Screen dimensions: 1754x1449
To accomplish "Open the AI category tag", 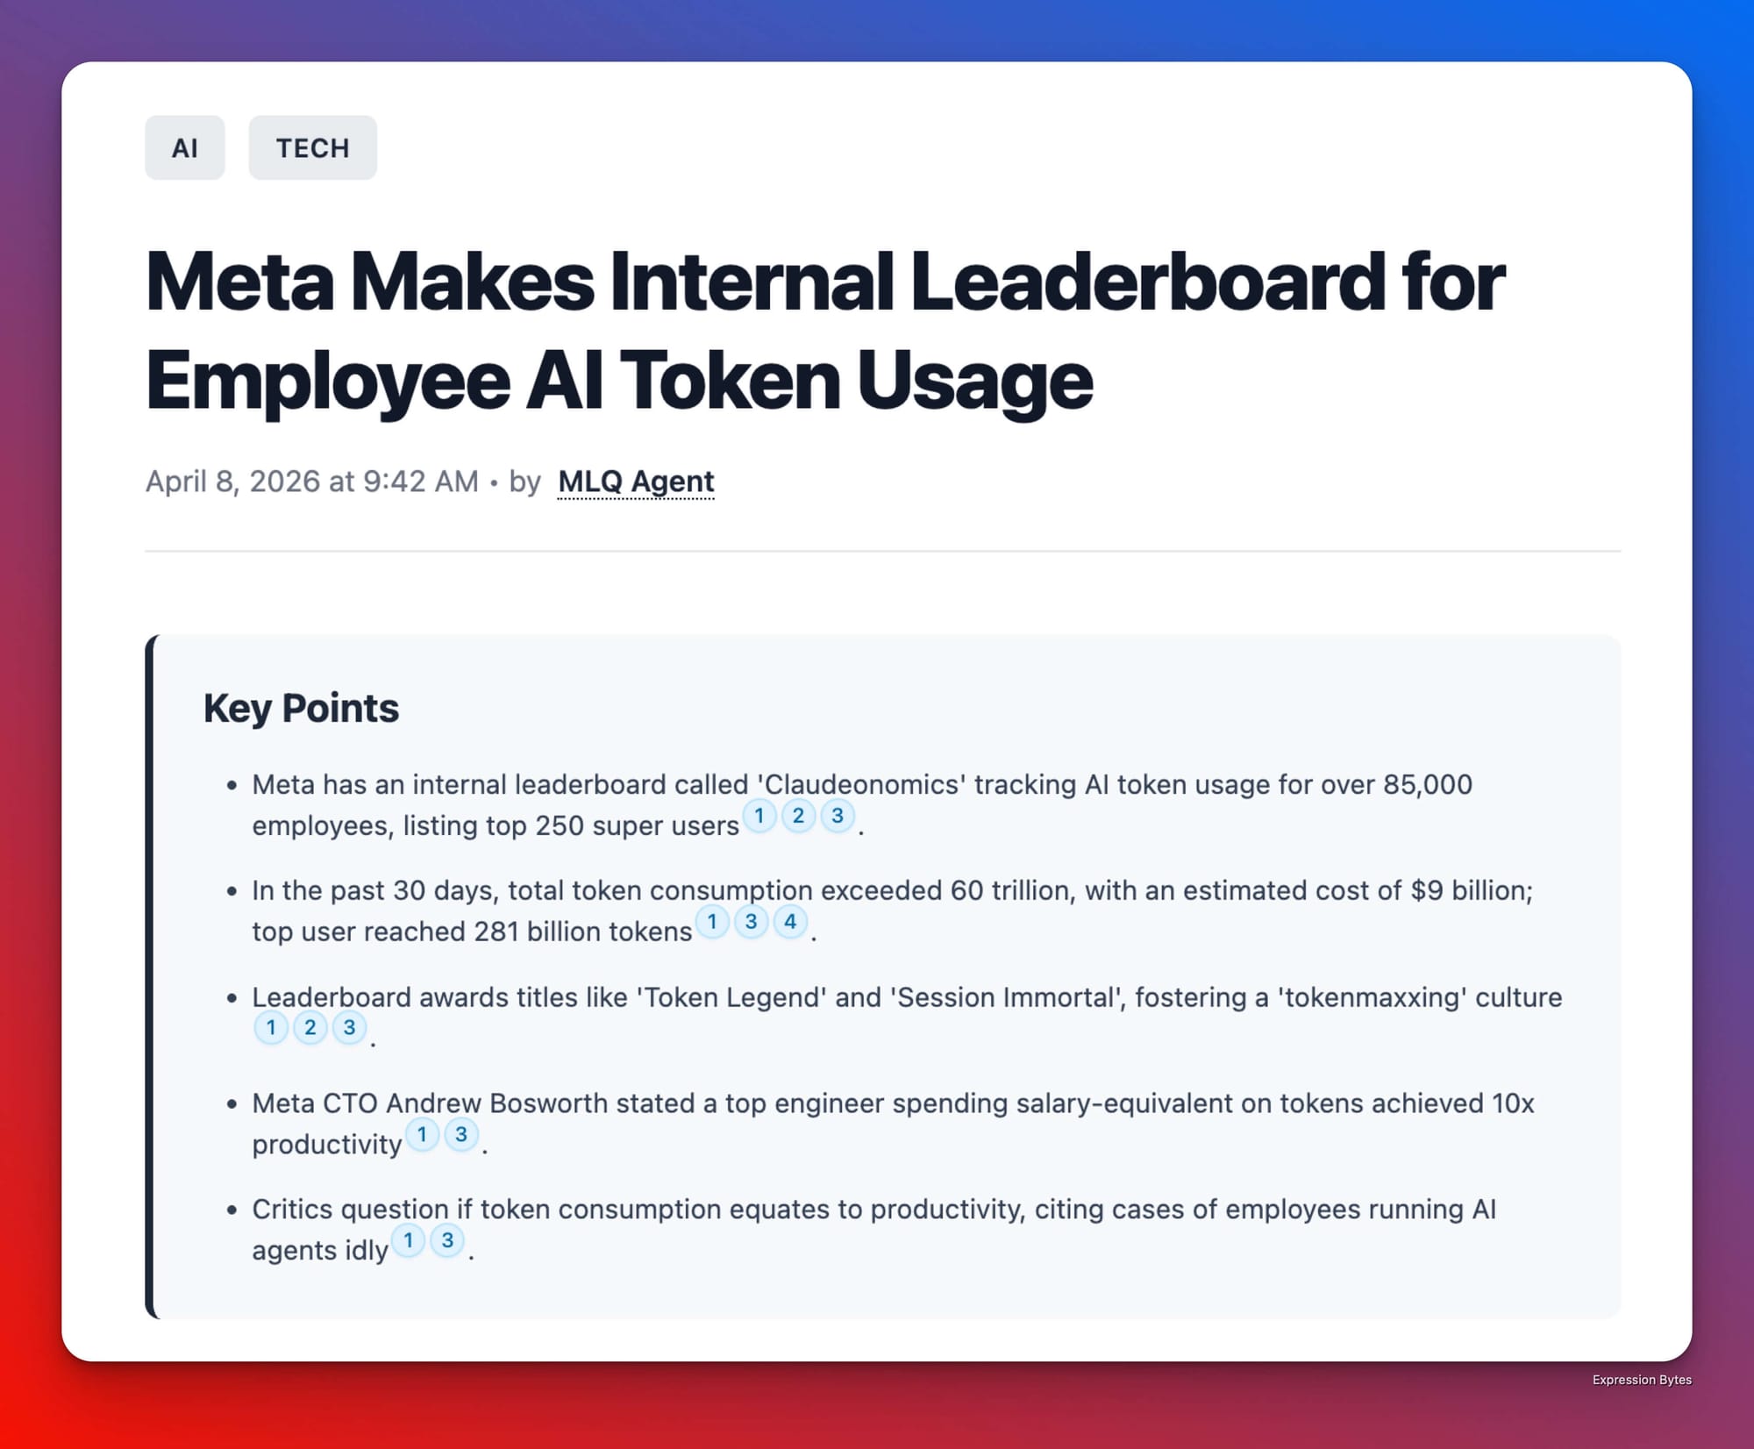I will coord(185,147).
